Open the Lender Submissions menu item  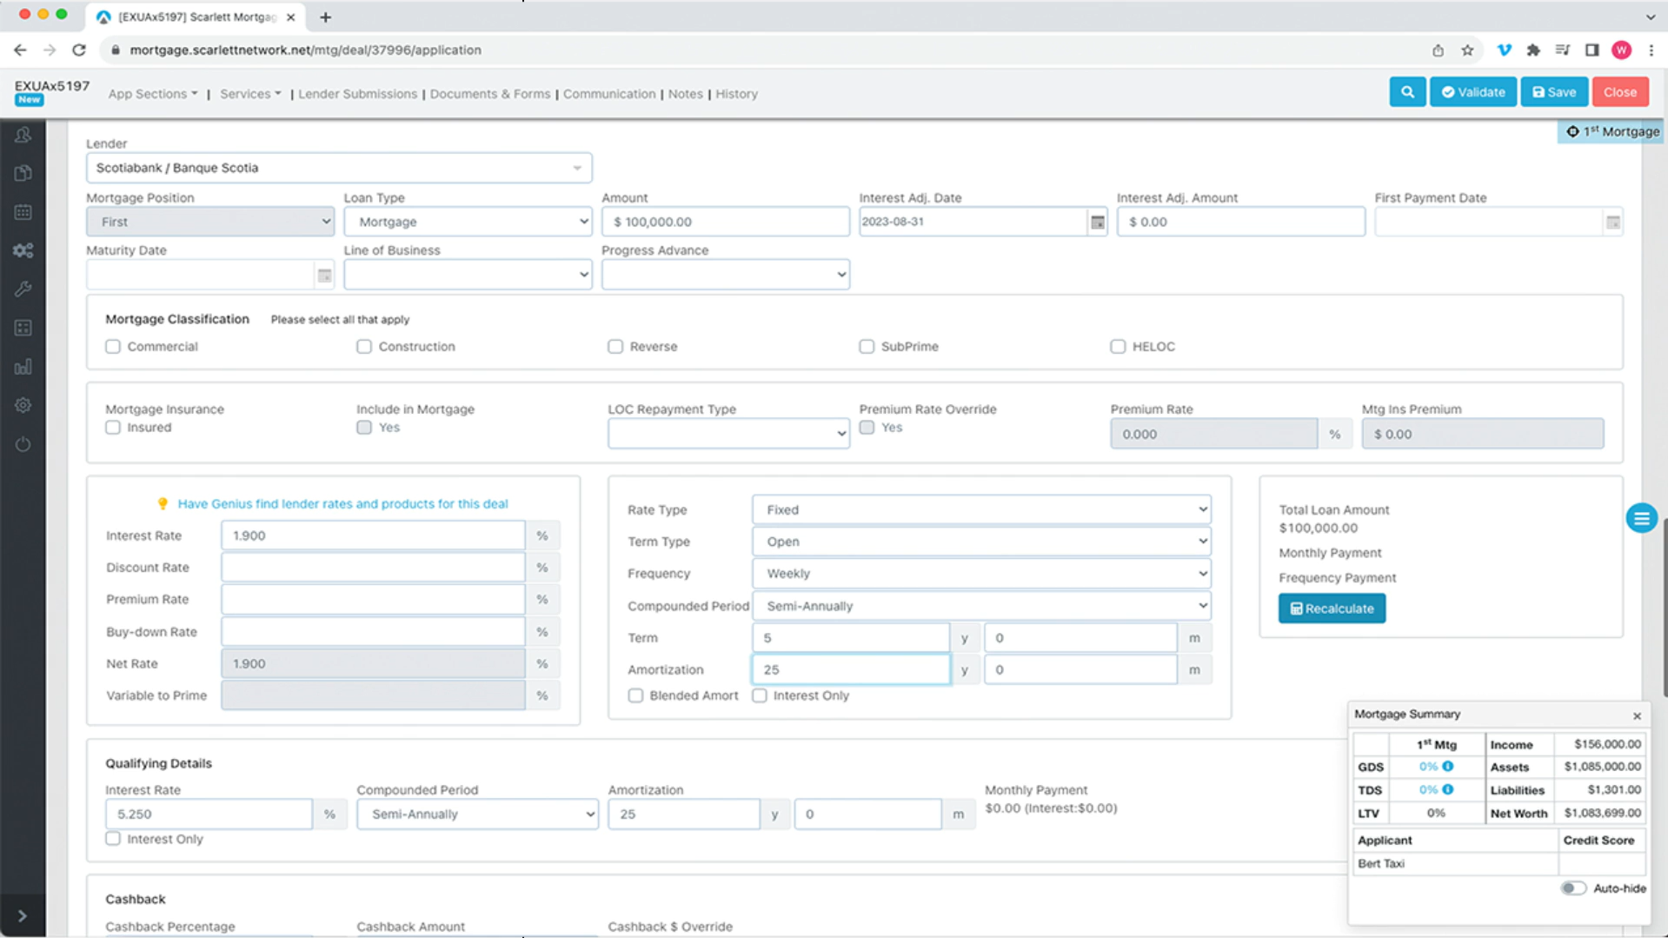pyautogui.click(x=357, y=94)
